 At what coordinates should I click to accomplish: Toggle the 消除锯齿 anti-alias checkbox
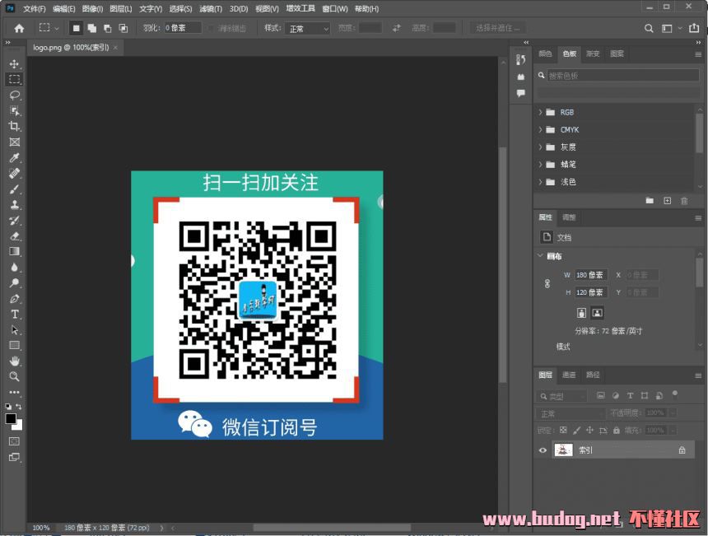[211, 28]
